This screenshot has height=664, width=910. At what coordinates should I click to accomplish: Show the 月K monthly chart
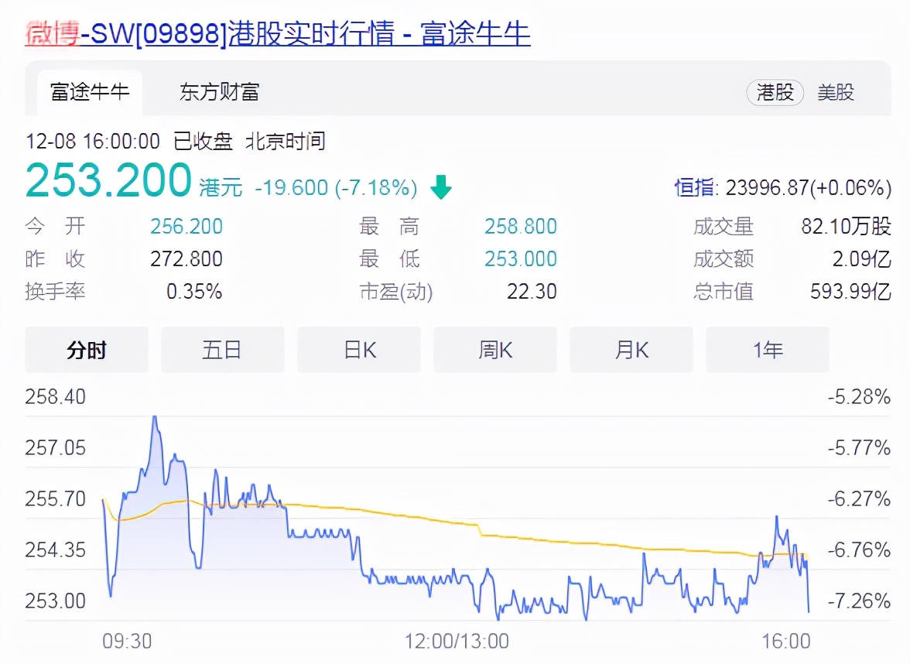[x=631, y=350]
